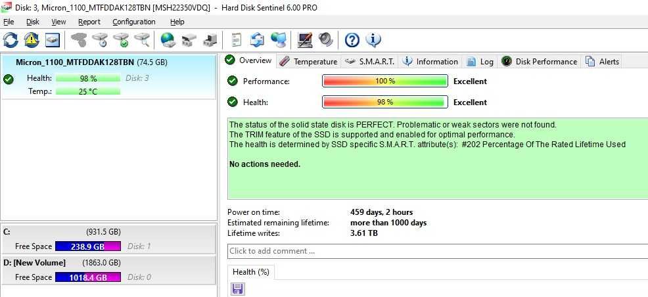Click the 'Estimated remaining lifetime:' label
This screenshot has height=297, width=648.
278,223
